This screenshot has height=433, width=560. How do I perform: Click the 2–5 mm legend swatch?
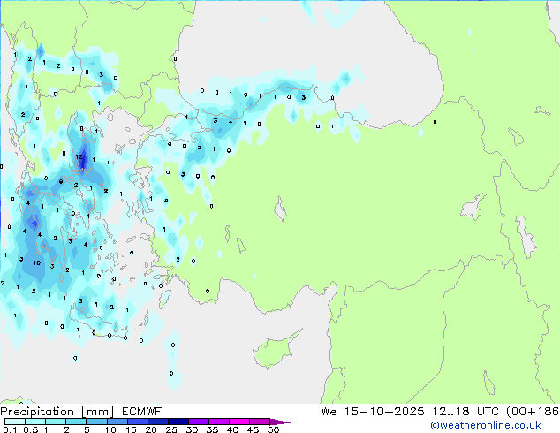coord(76,422)
